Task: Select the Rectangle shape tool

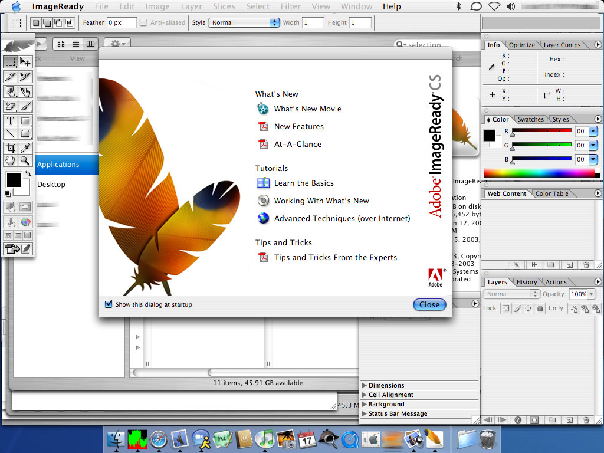Action: click(25, 121)
